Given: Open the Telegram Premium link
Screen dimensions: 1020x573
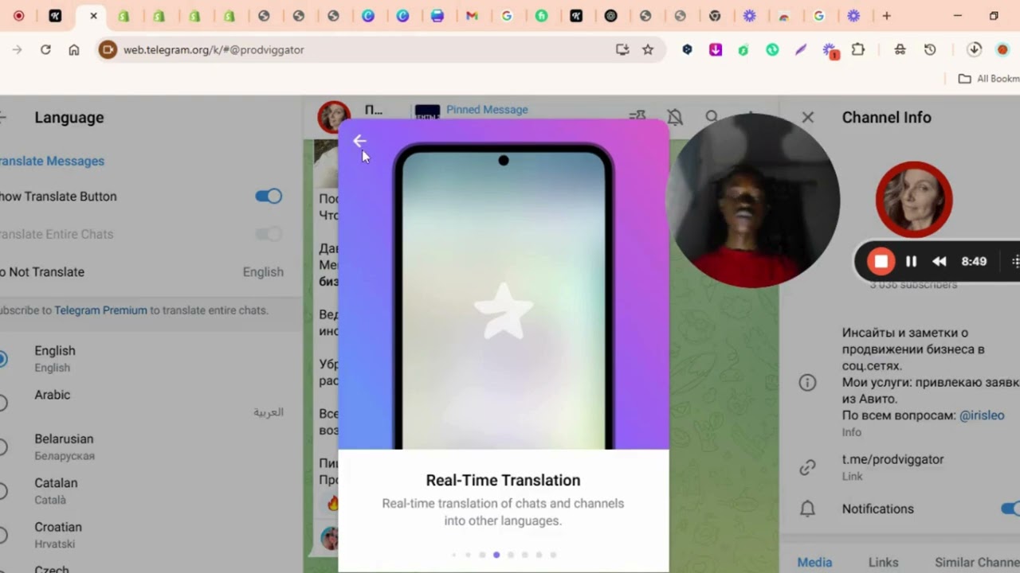Looking at the screenshot, I should (x=100, y=310).
